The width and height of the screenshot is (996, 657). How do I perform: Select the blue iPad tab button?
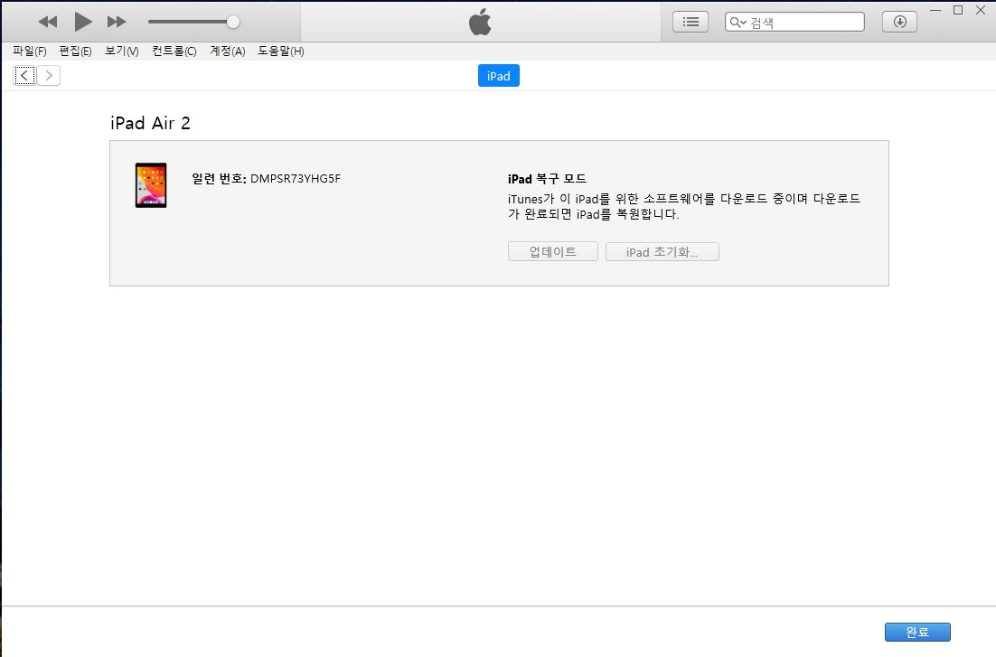click(499, 76)
